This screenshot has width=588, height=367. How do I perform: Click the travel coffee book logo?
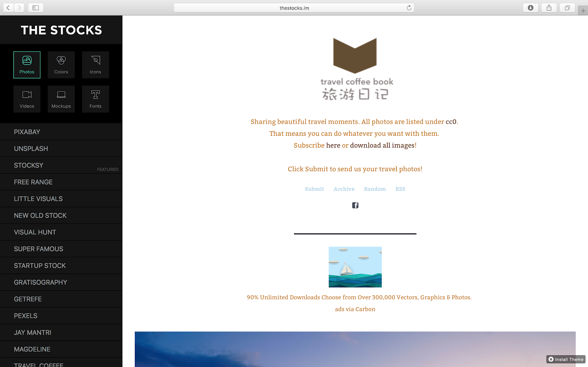click(355, 69)
